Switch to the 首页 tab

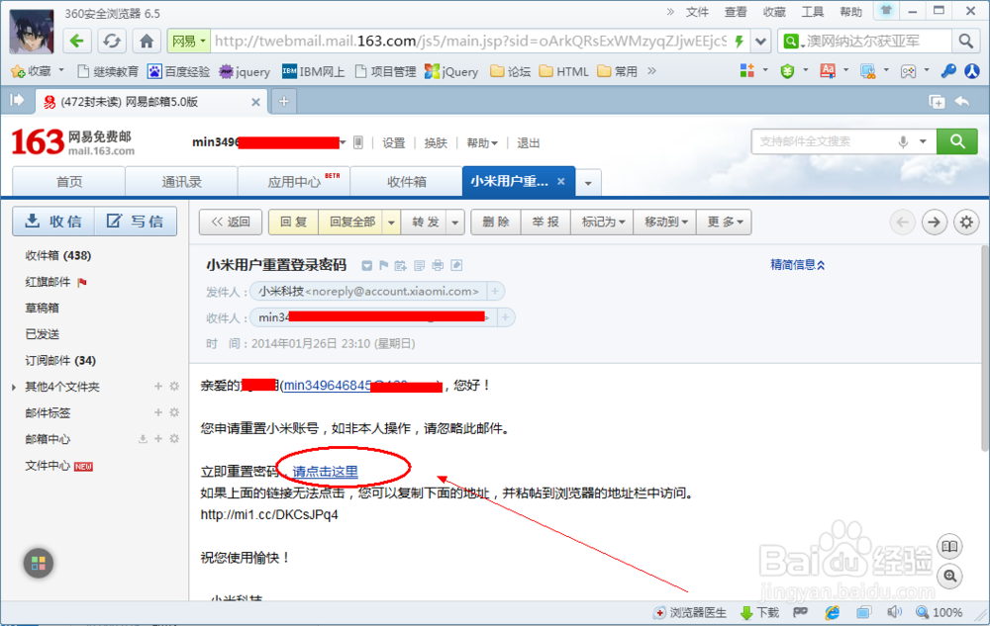click(x=69, y=182)
